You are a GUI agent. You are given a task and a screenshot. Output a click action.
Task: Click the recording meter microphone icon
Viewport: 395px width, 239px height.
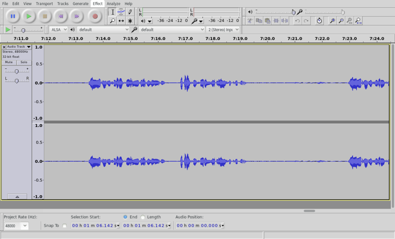click(194, 21)
